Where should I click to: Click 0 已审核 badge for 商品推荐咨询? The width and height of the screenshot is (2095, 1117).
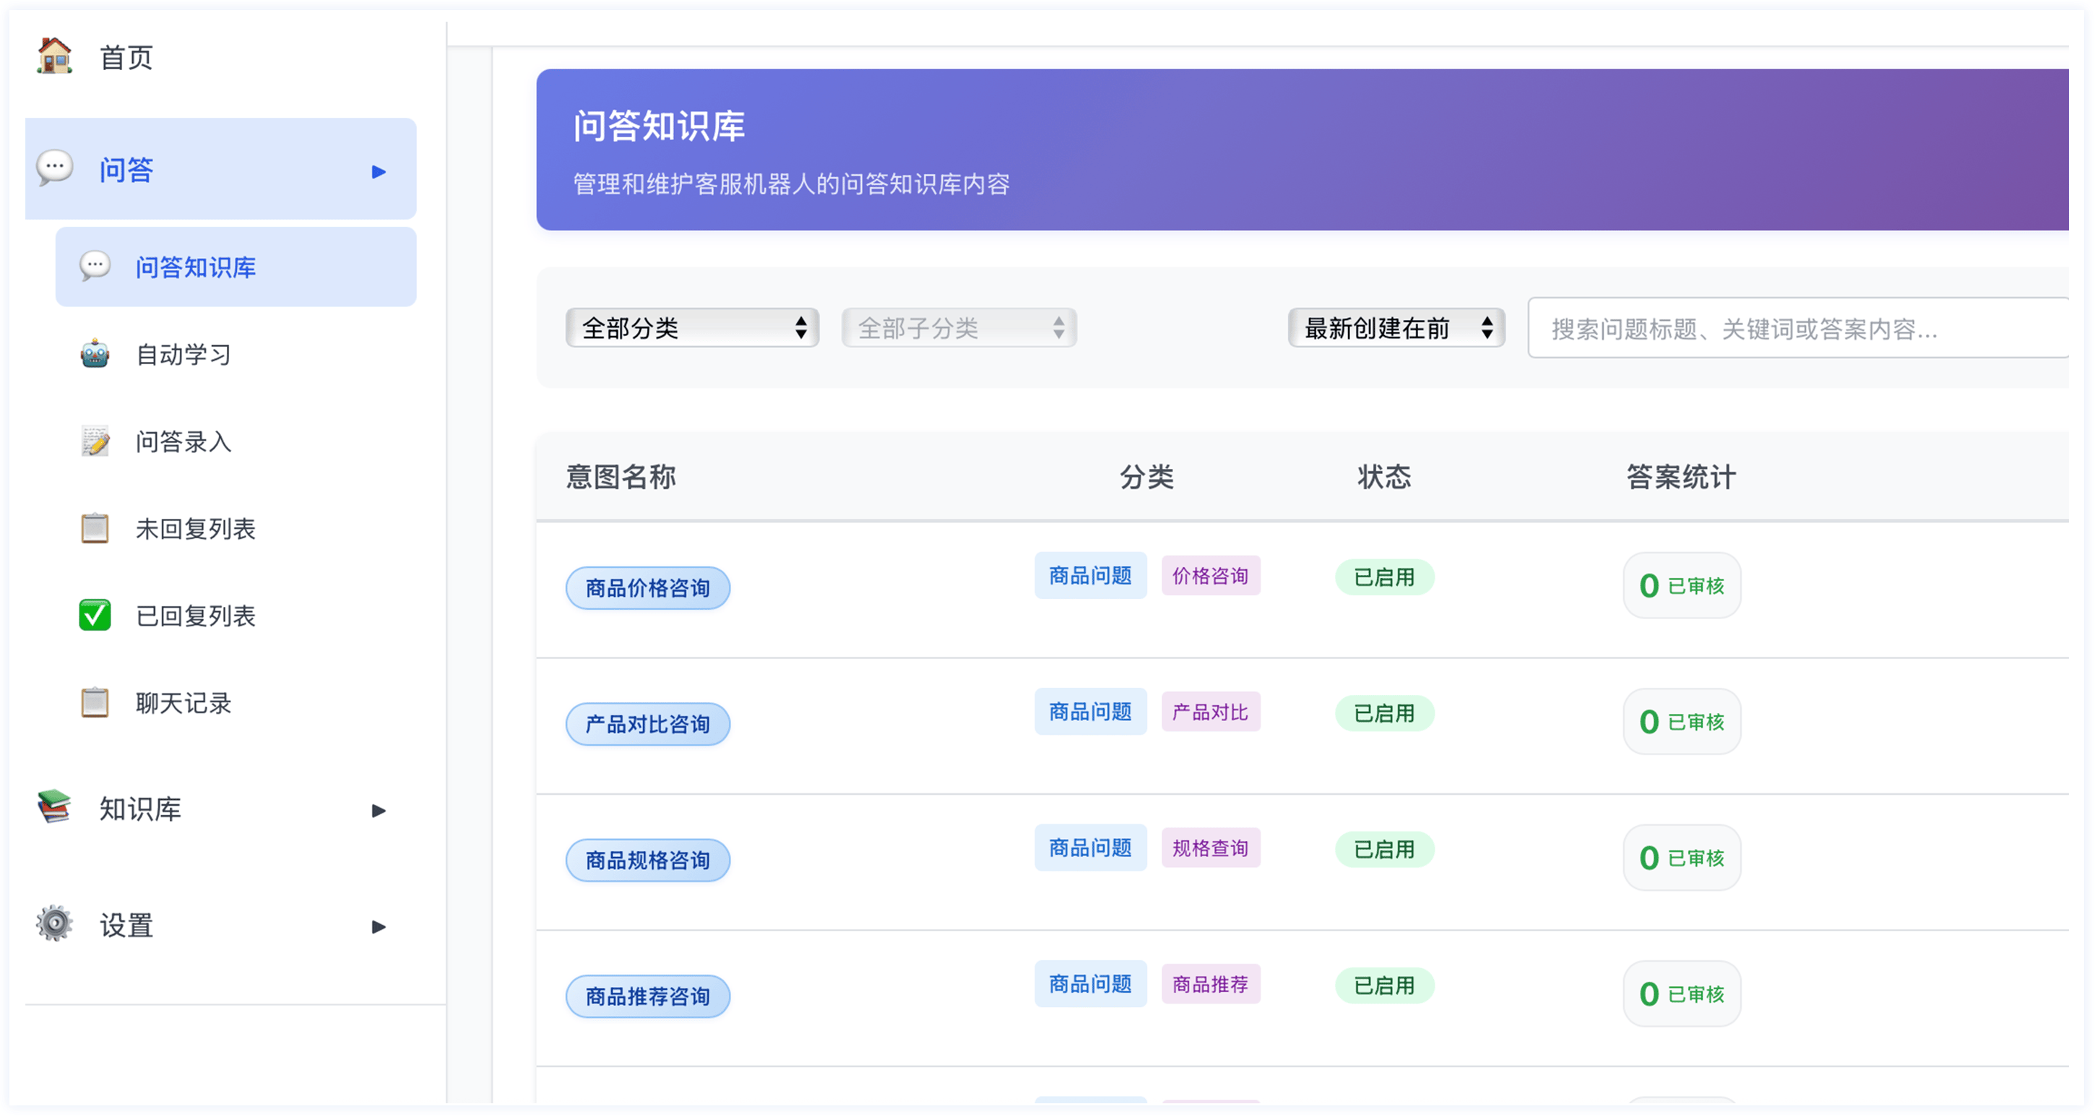click(x=1681, y=993)
